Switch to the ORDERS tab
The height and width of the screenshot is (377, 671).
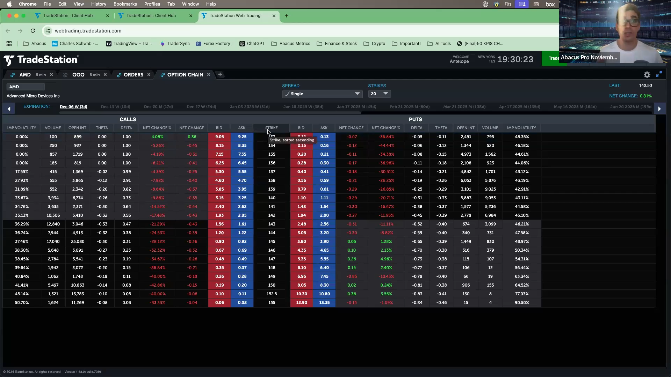[133, 75]
